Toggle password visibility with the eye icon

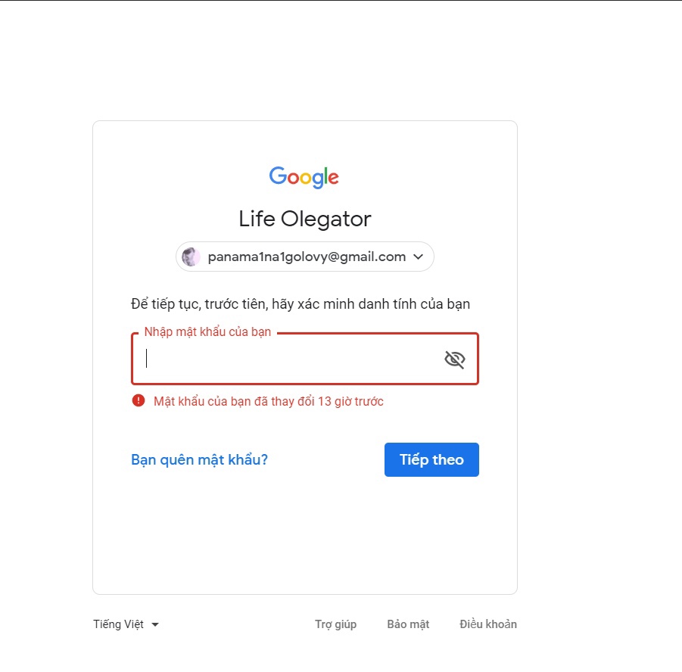(454, 359)
